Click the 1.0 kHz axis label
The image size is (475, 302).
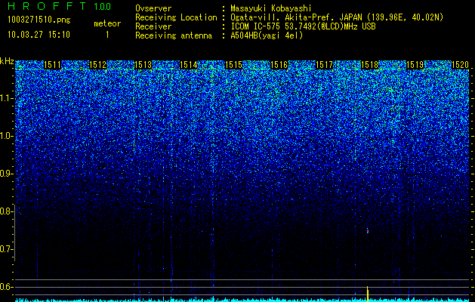[x=5, y=136]
